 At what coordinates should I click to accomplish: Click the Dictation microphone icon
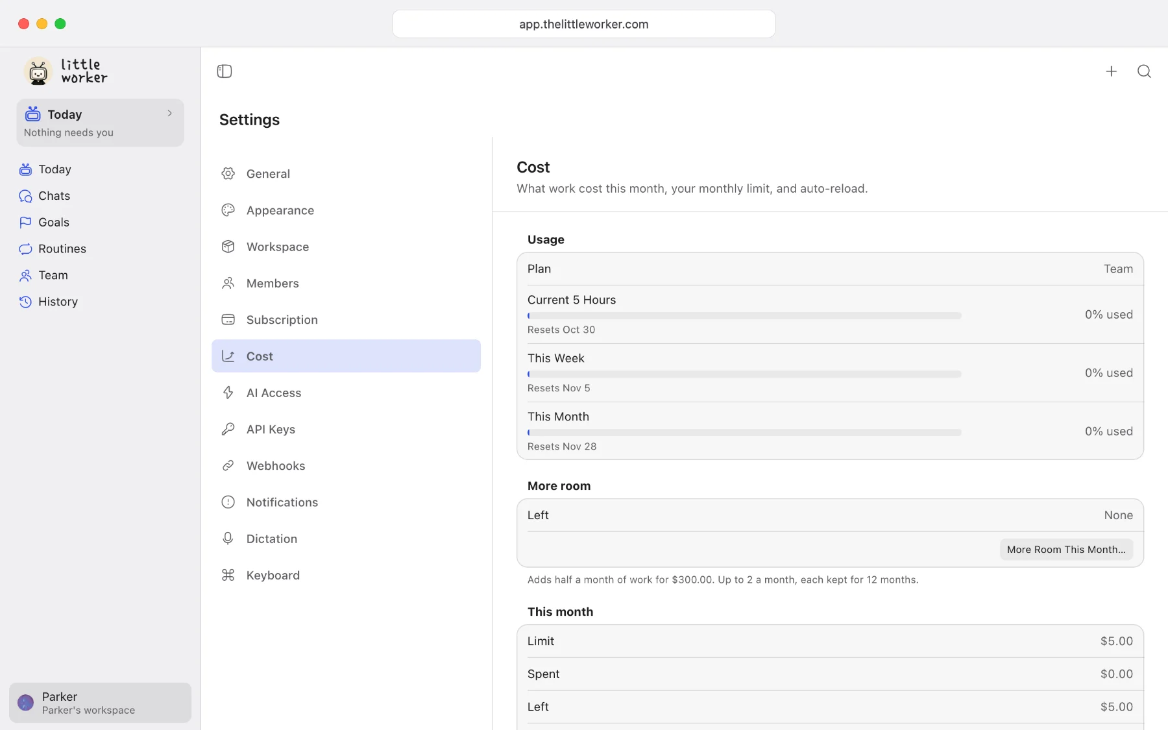pos(228,539)
